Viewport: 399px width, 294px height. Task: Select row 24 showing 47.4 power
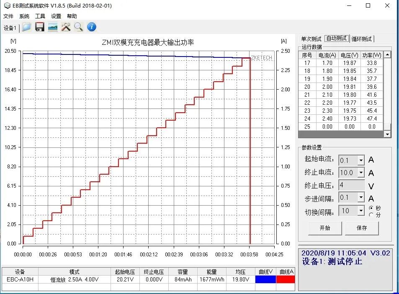click(x=341, y=119)
